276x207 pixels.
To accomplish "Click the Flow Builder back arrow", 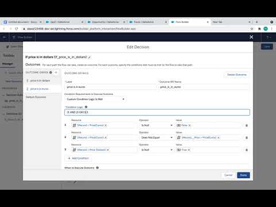I will (5, 37).
